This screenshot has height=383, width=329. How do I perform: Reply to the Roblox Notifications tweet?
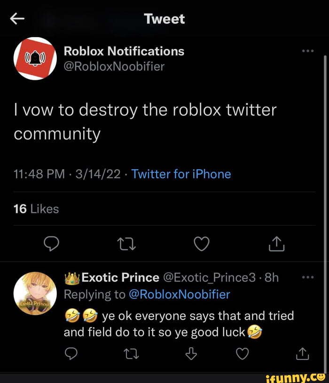click(52, 244)
